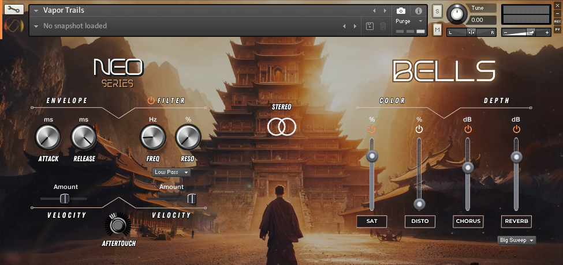Click the Tune value field 0.00
The width and height of the screenshot is (563, 265).
click(x=482, y=20)
